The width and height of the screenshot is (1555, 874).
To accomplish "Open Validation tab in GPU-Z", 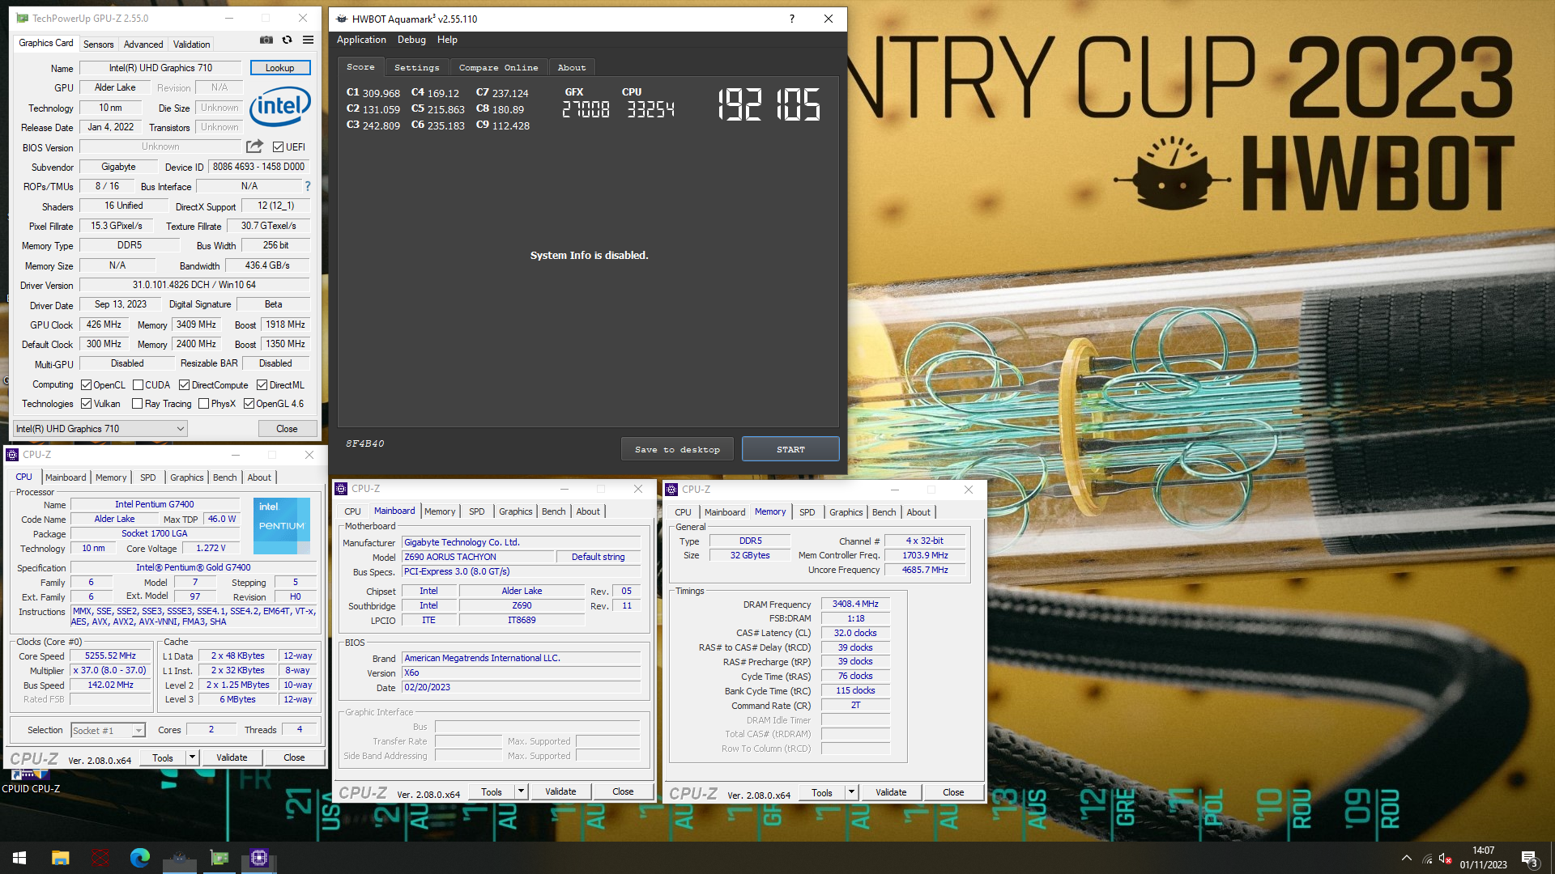I will [191, 45].
